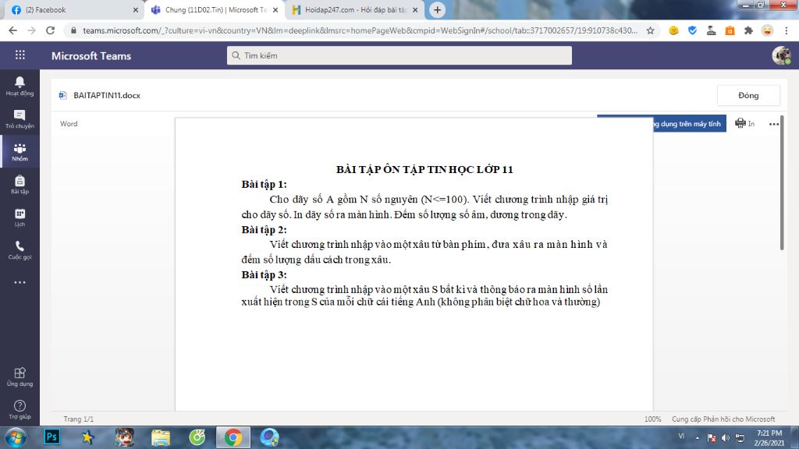799x449 pixels.
Task: Close the Hoidap247.com tab
Action: click(x=415, y=9)
